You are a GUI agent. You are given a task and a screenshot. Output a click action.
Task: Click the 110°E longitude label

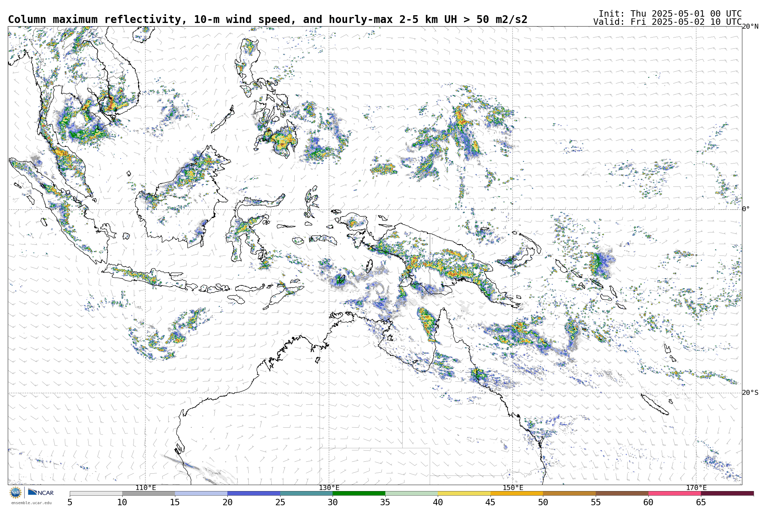[x=146, y=488]
